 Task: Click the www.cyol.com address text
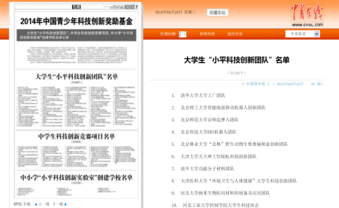click(x=308, y=25)
